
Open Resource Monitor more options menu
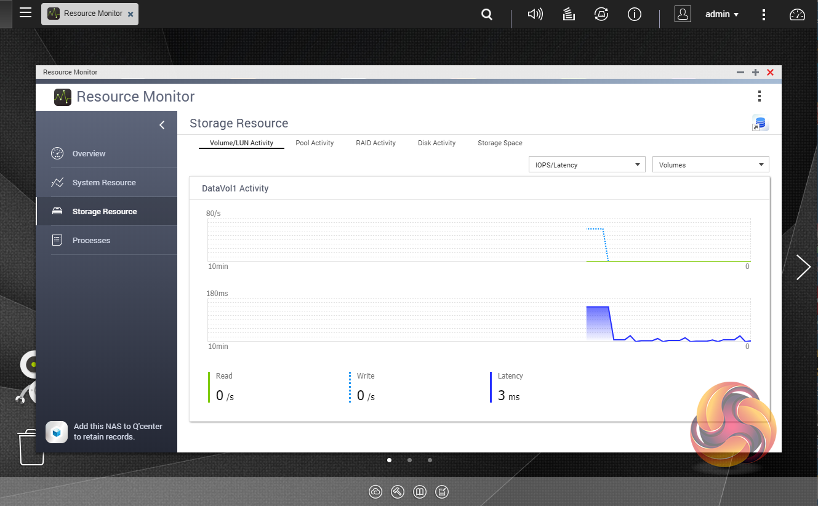[760, 96]
